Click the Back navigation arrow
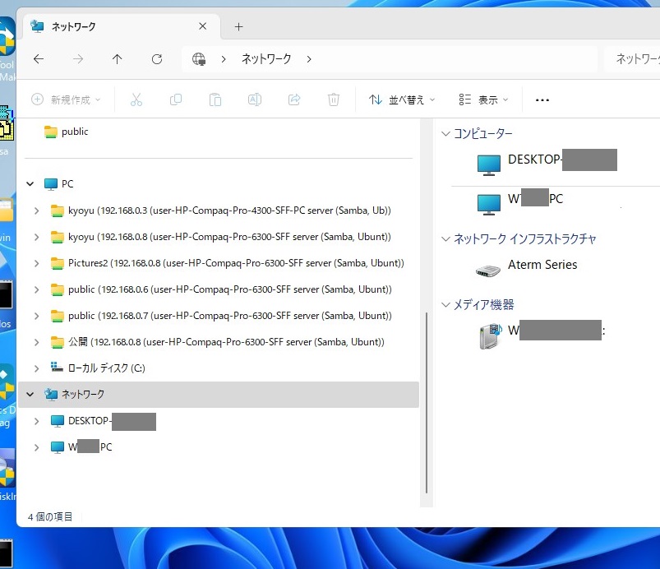 [x=39, y=59]
